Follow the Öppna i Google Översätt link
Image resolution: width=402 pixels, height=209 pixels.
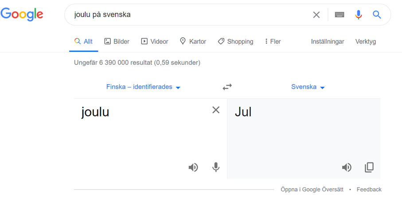[x=312, y=190]
